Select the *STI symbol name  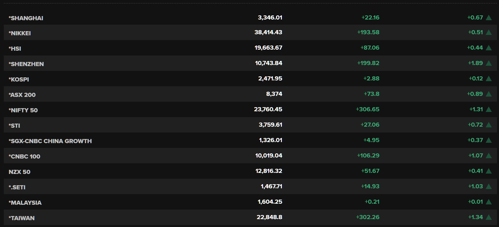click(14, 126)
